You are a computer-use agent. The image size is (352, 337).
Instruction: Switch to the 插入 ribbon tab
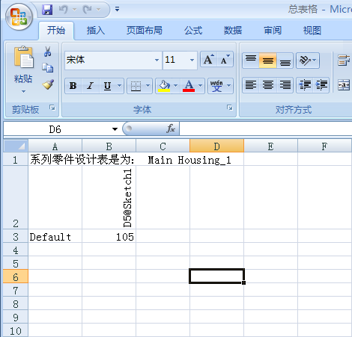[96, 31]
